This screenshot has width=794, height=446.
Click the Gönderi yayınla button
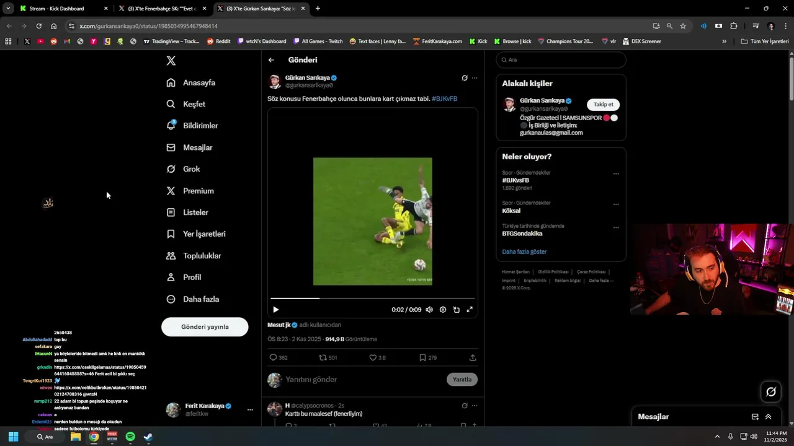205,327
